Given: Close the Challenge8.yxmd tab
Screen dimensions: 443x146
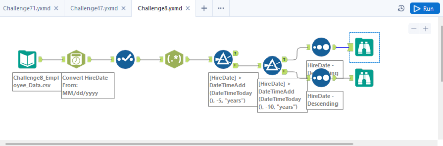Looking at the screenshot, I should 187,8.
